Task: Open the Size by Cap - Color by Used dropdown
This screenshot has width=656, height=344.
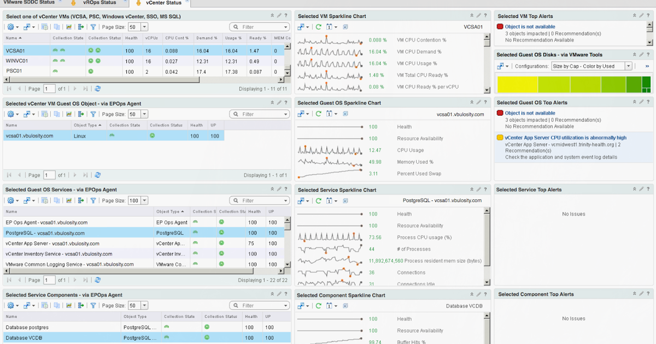Action: point(629,66)
